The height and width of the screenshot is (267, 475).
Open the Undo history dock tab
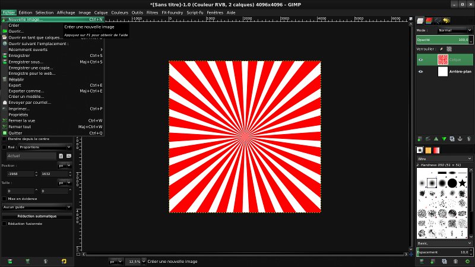(446, 21)
